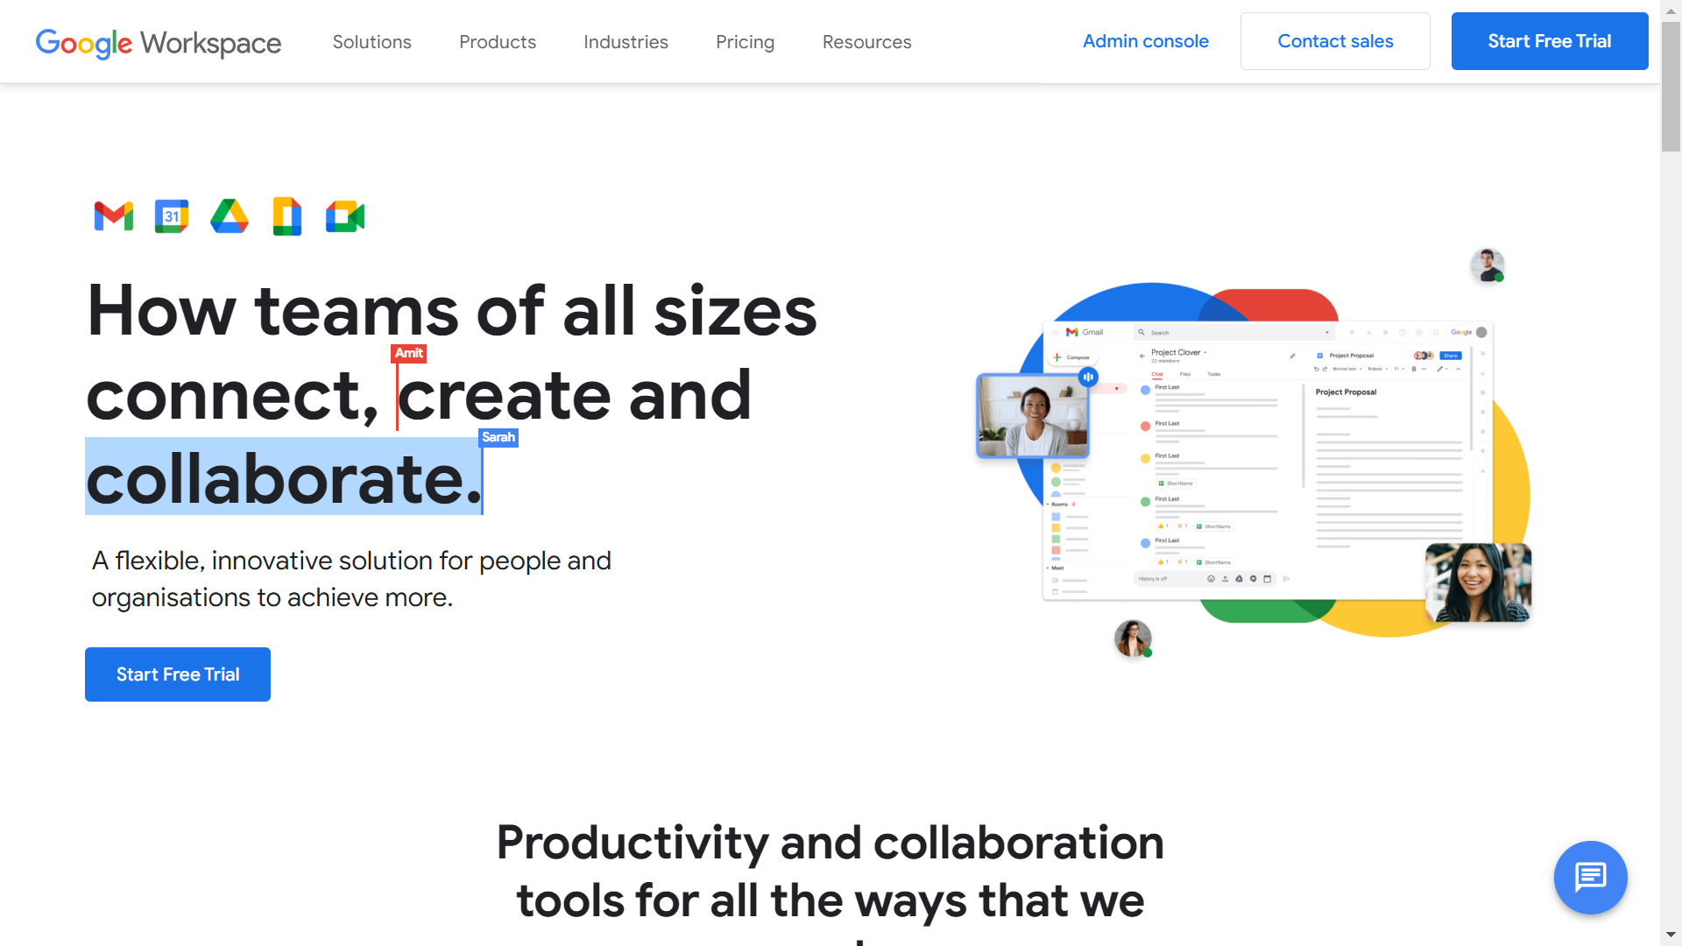The image size is (1682, 946).
Task: Click the Solutions menu item
Action: click(x=372, y=41)
